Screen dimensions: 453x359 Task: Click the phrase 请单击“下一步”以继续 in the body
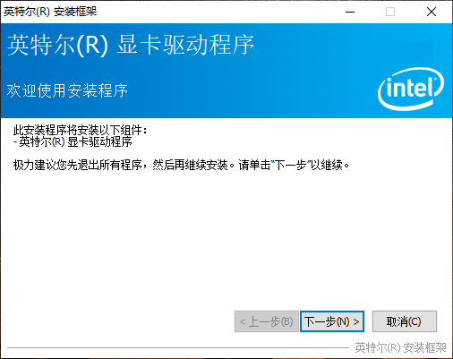coord(294,165)
